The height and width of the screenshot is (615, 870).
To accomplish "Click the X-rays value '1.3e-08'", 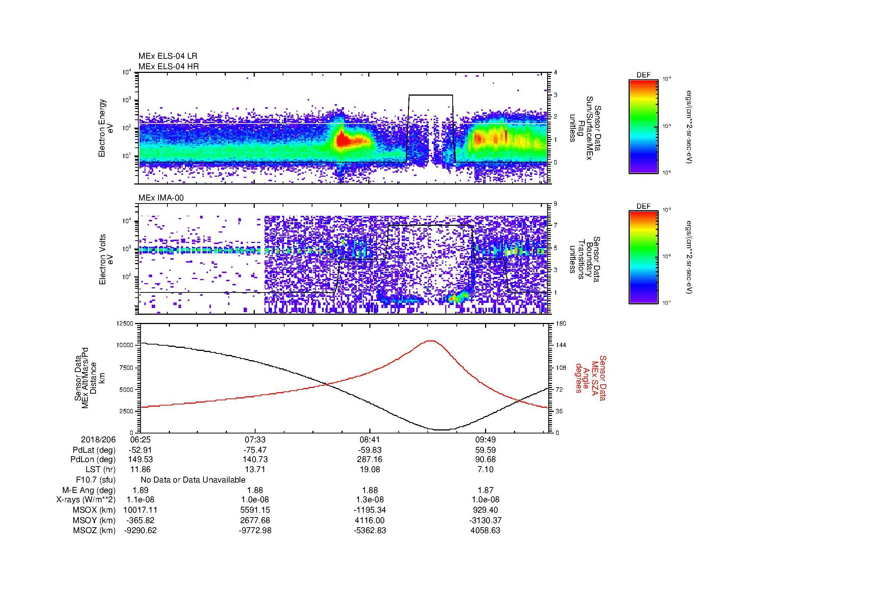I will tap(370, 500).
